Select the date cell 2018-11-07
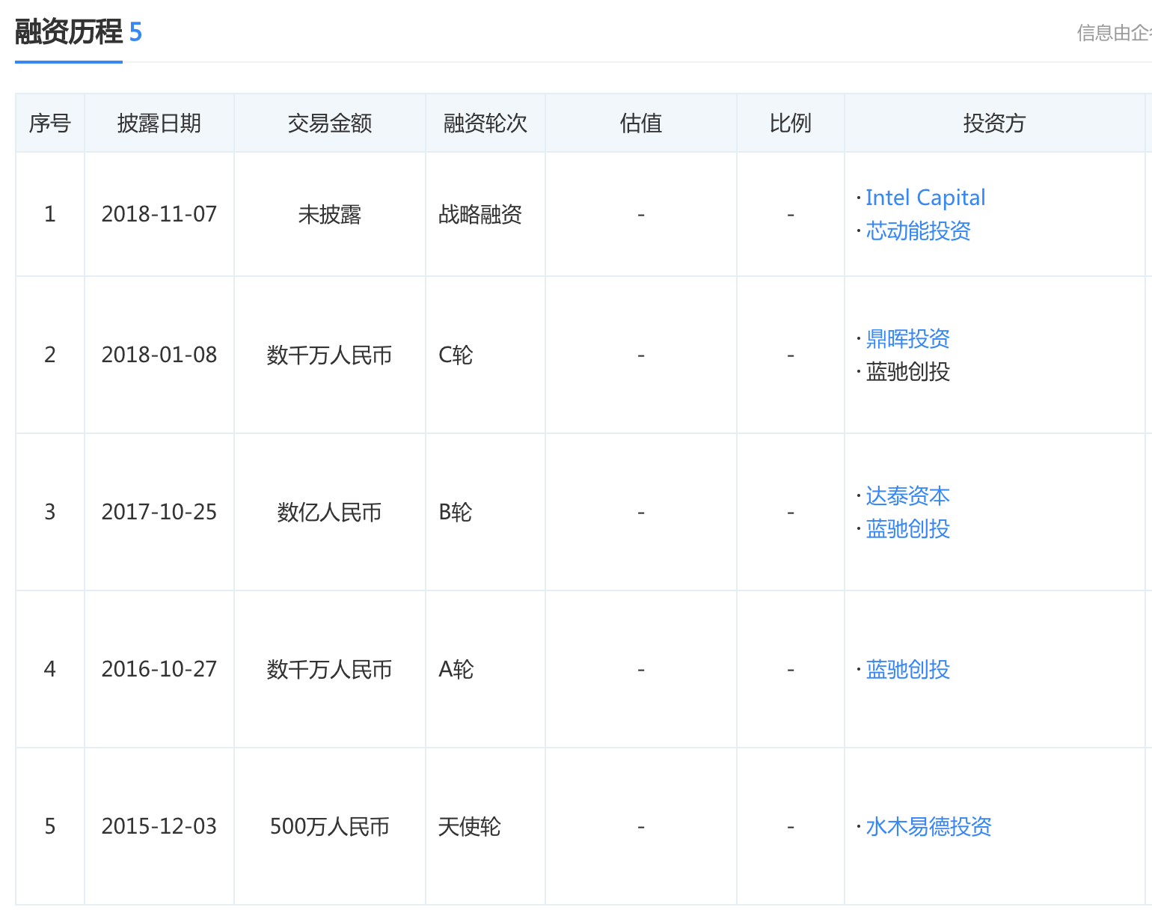The height and width of the screenshot is (919, 1152). tap(159, 214)
